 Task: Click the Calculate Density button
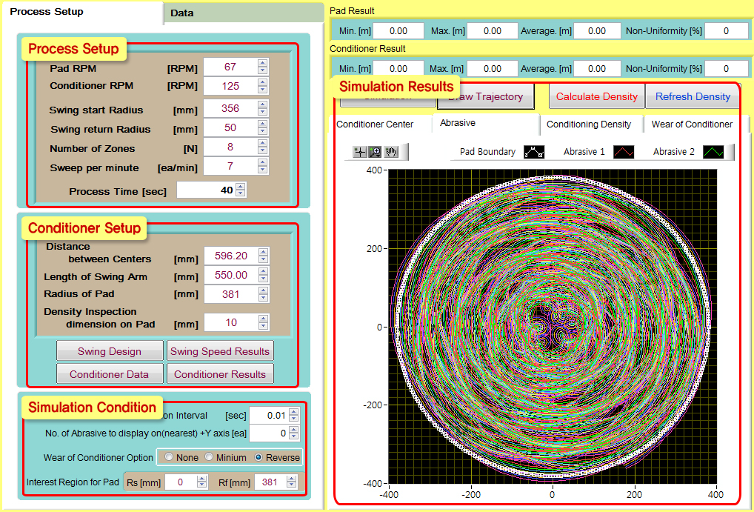point(596,96)
